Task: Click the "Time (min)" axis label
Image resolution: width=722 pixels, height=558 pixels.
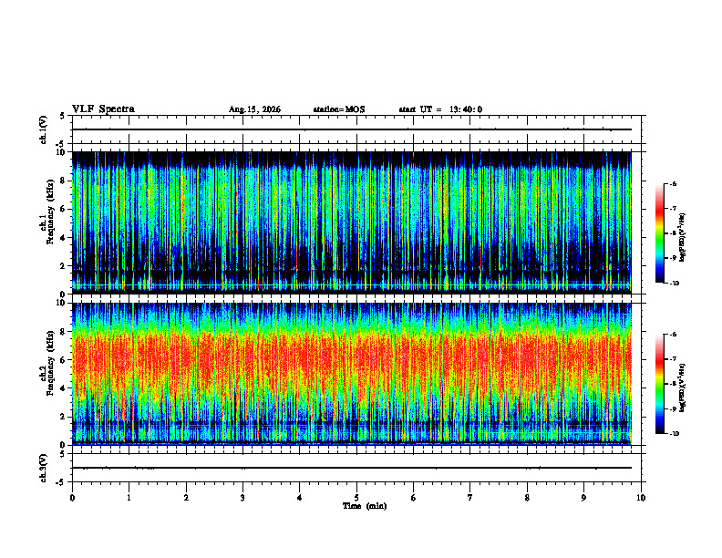Action: pos(365,506)
